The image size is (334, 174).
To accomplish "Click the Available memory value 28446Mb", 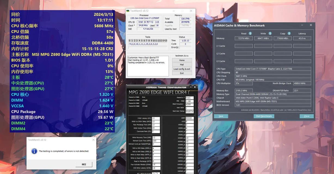I will coord(185,22).
